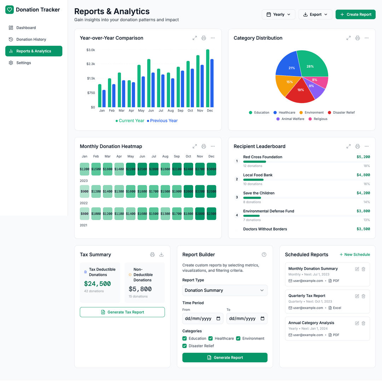Disable the Disaster Relief checkbox

(x=185, y=346)
